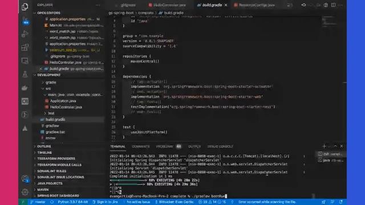Screen dimensions: 365x205
Task: Select the PROBLEMS panel tab
Action: pyautogui.click(x=169, y=147)
